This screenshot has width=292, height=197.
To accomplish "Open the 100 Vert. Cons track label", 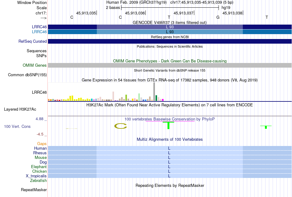I will click(x=17, y=126).
